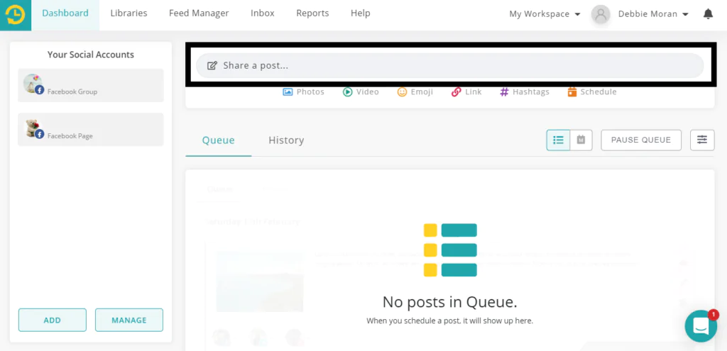The height and width of the screenshot is (351, 727).
Task: Expand the My Workspace dropdown
Action: [x=545, y=14]
